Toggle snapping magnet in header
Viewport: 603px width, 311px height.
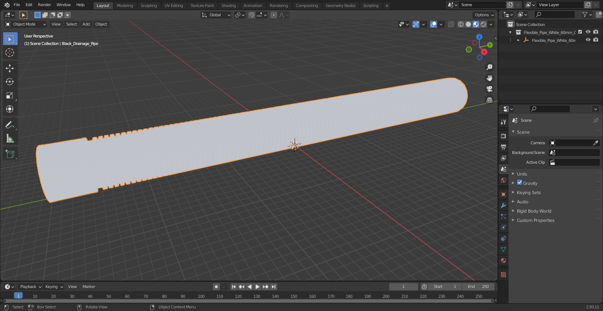(x=252, y=15)
